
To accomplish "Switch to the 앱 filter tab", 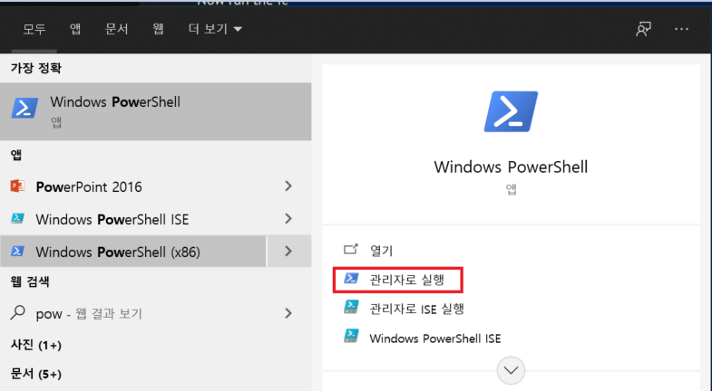I will (x=75, y=30).
